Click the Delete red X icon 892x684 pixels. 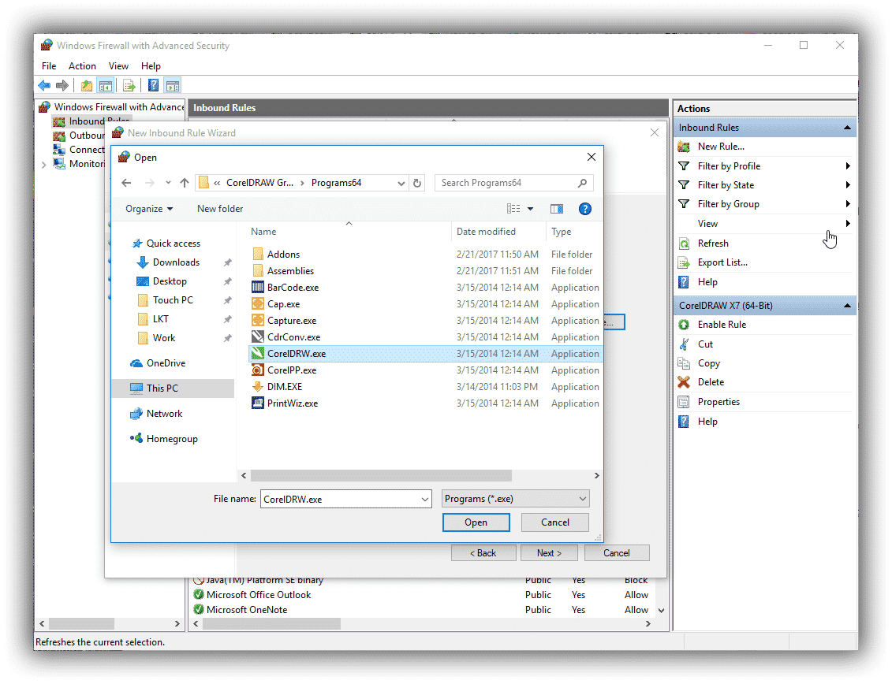(x=684, y=382)
